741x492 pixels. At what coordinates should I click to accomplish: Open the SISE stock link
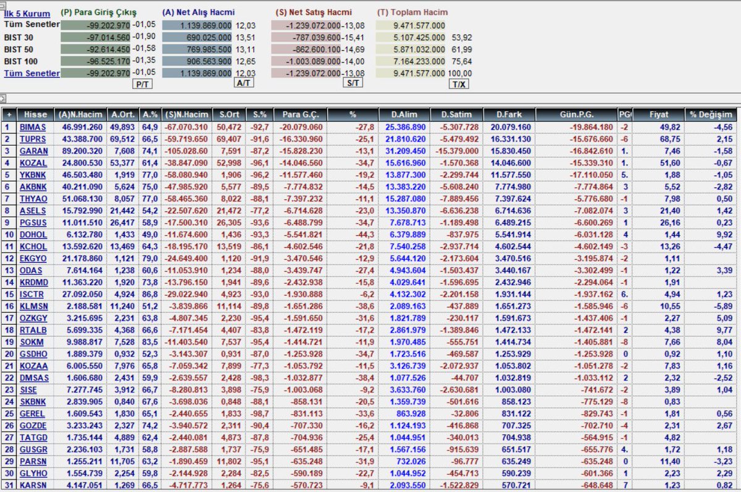click(x=28, y=388)
